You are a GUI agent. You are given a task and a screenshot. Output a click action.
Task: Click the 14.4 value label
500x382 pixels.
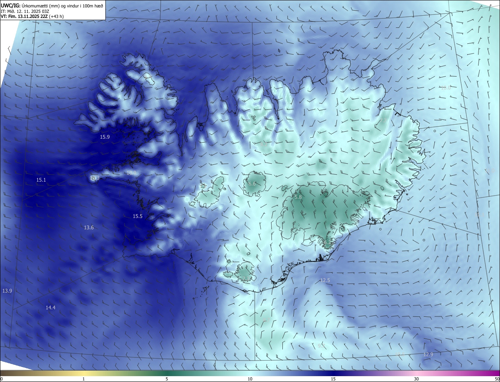(x=50, y=308)
